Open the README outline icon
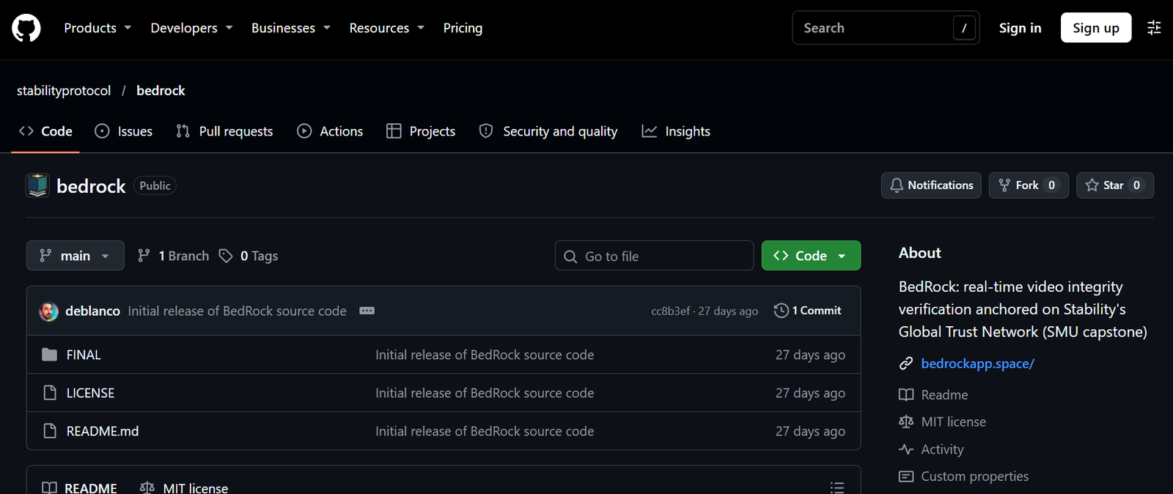Screen dimensions: 1173x494 837,487
